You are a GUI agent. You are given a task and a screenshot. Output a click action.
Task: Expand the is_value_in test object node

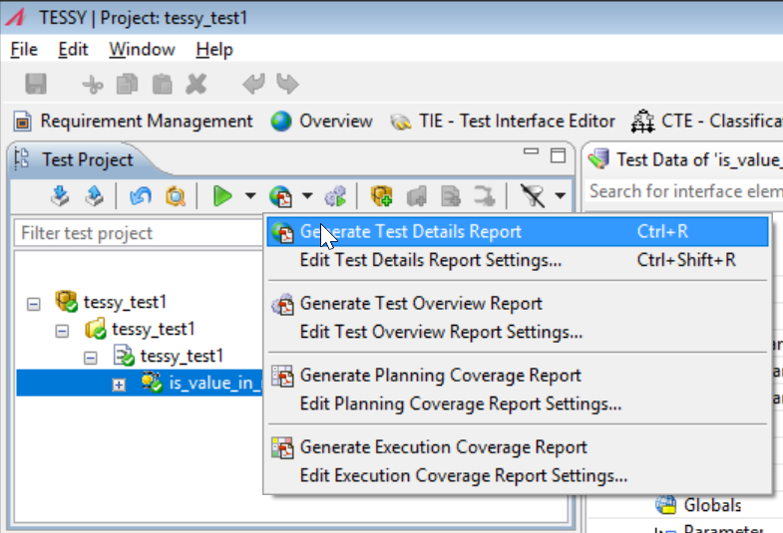click(119, 385)
